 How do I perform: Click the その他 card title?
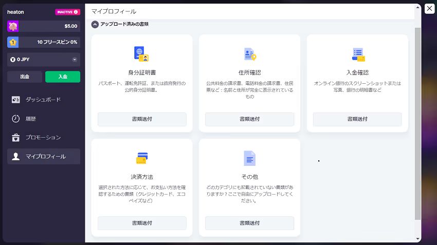click(x=250, y=177)
